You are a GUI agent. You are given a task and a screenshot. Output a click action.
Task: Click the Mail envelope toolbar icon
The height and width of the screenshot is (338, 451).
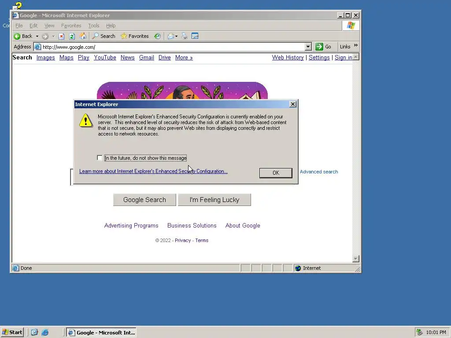click(171, 36)
